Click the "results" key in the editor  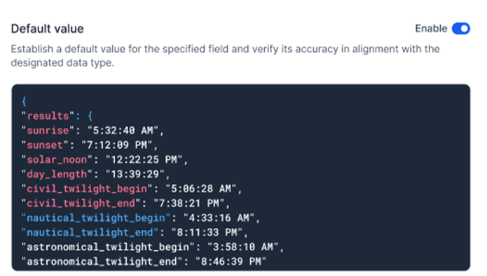[x=48, y=116]
